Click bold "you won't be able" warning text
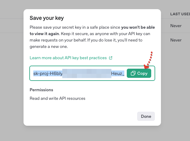 click(x=138, y=27)
